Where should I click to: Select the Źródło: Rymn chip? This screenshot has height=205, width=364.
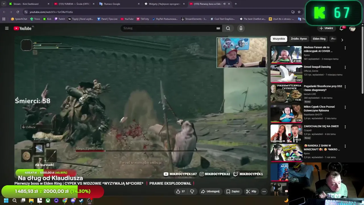[x=299, y=39]
